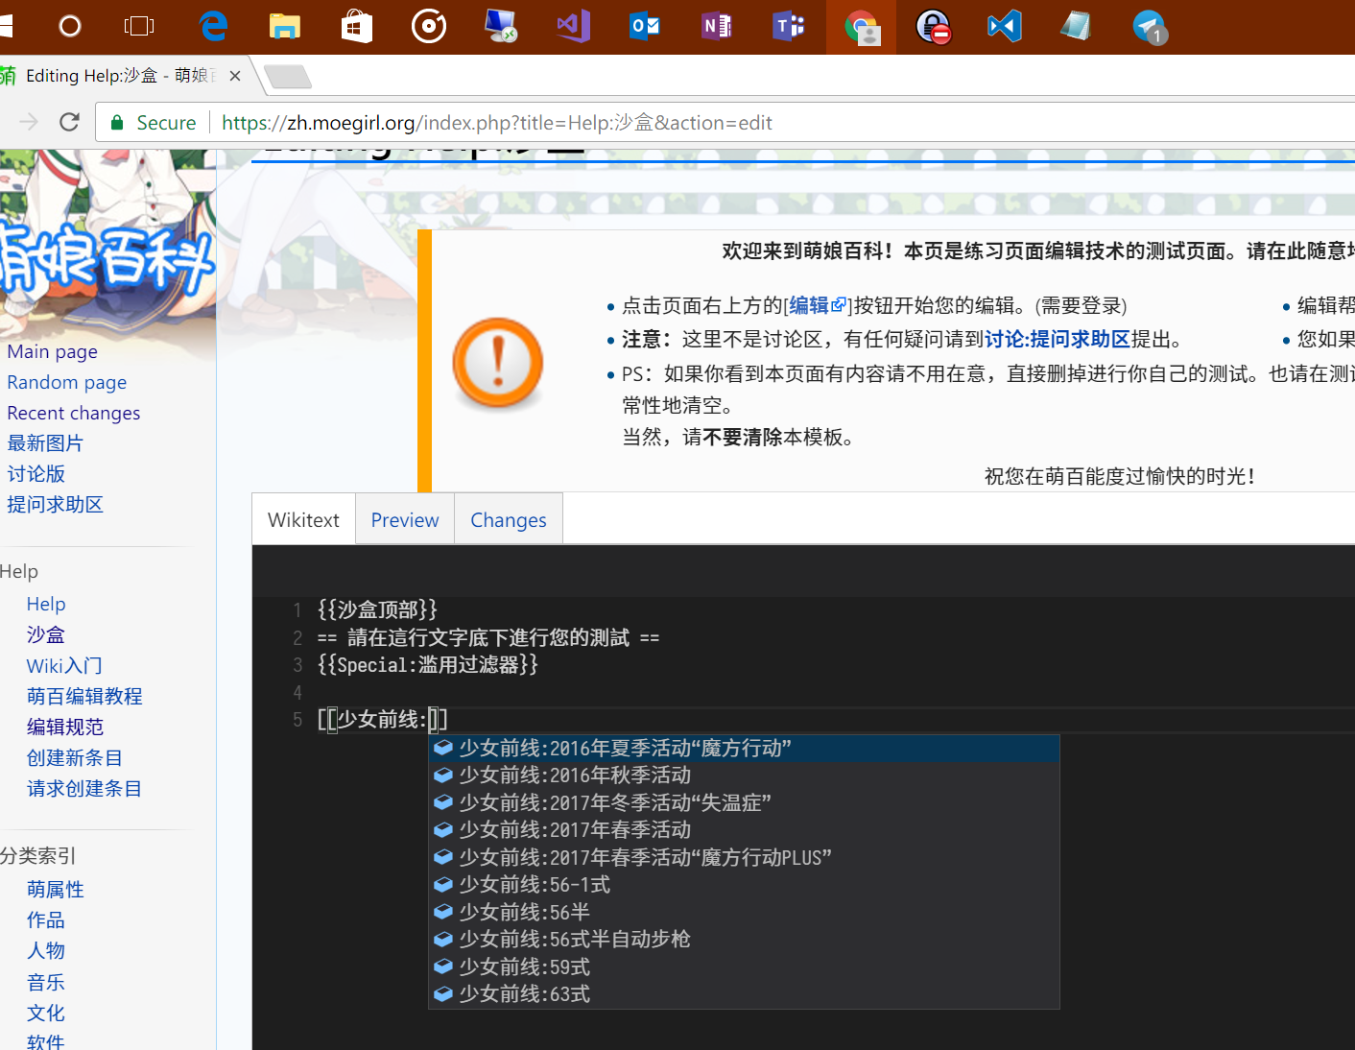
Task: Open the Telegram taskbar icon
Action: coord(1148,26)
